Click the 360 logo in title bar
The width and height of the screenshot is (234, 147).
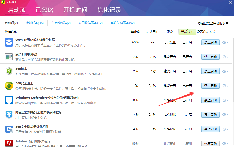[3, 2]
